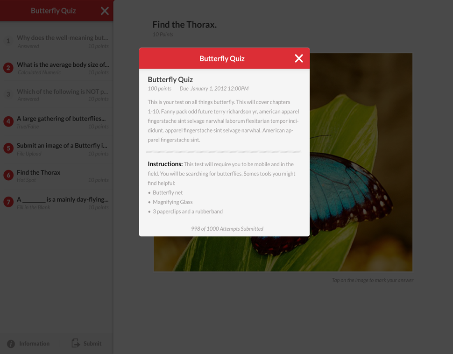Click the gray number 1 badge
Screen dimensions: 453x354
click(x=8, y=41)
